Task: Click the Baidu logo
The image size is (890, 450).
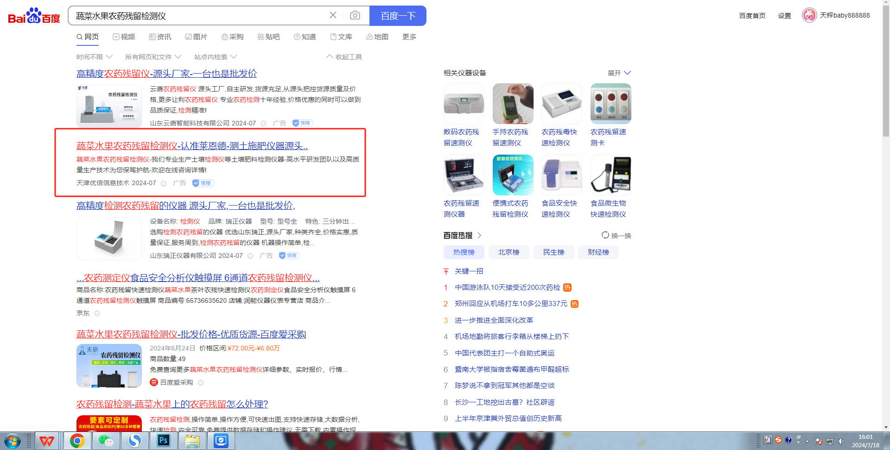Action: (x=34, y=16)
